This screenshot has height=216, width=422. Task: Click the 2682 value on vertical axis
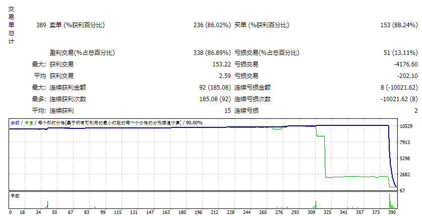pos(405,175)
